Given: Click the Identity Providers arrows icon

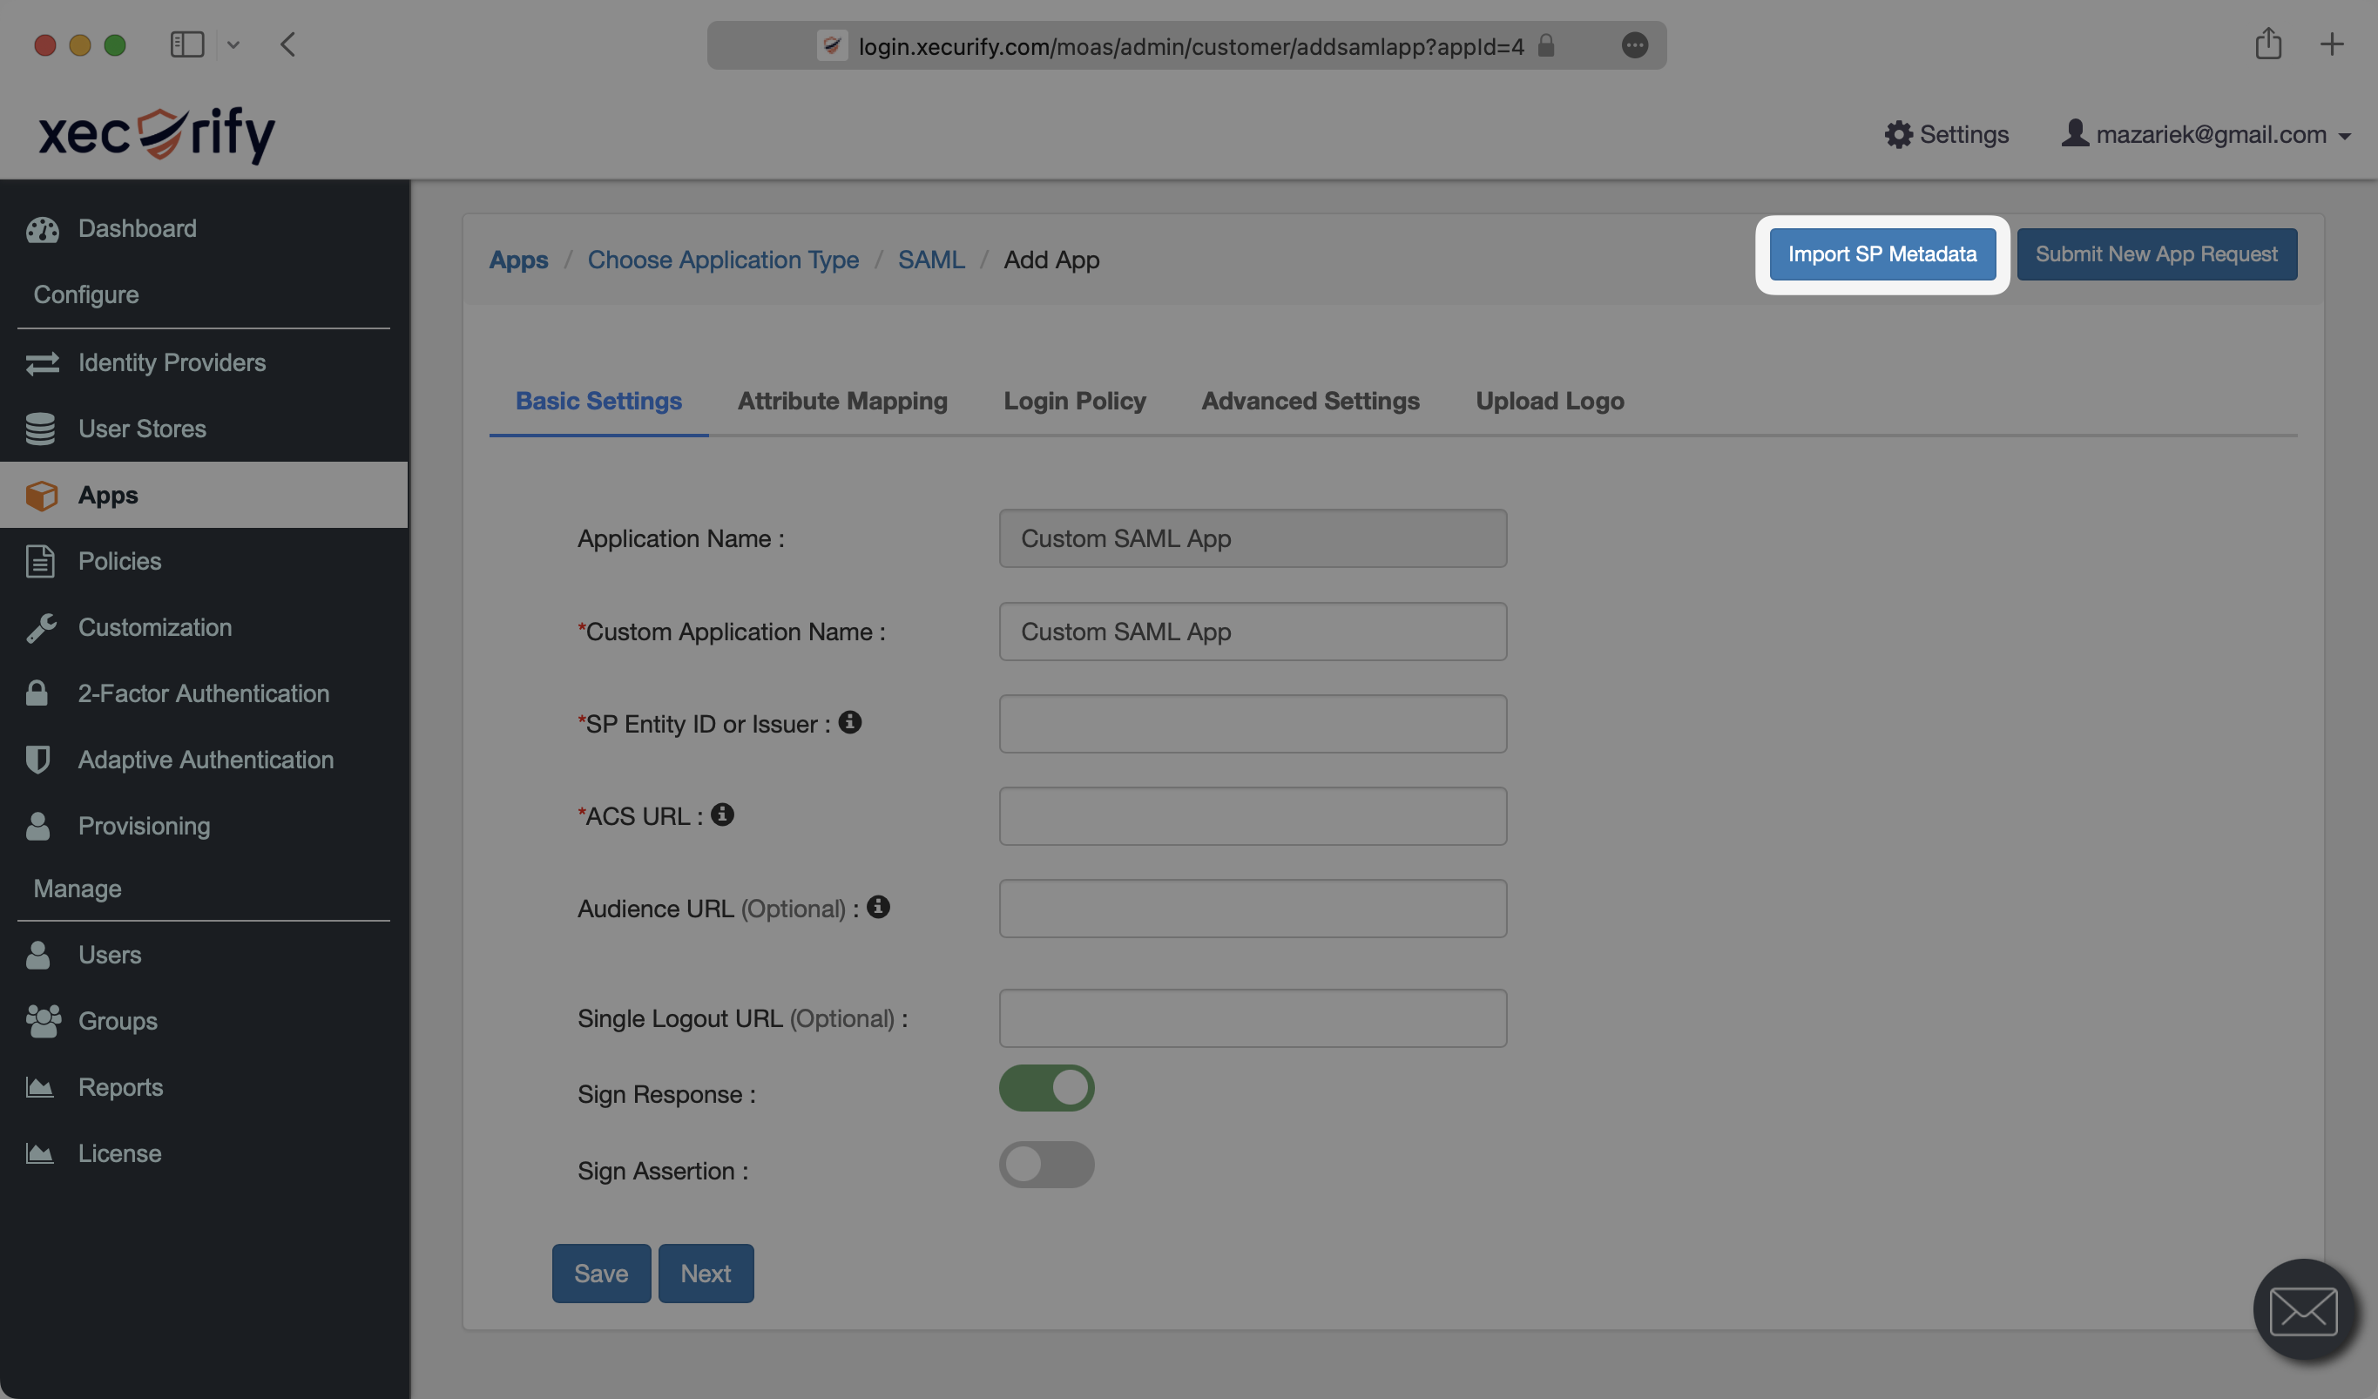Looking at the screenshot, I should 43,363.
